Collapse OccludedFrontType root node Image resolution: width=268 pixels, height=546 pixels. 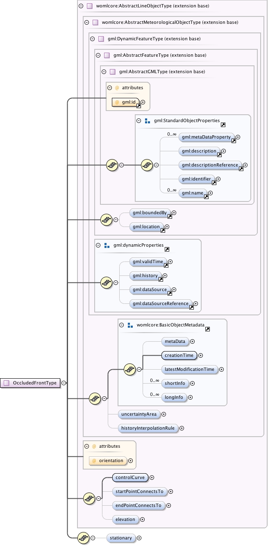point(64,383)
